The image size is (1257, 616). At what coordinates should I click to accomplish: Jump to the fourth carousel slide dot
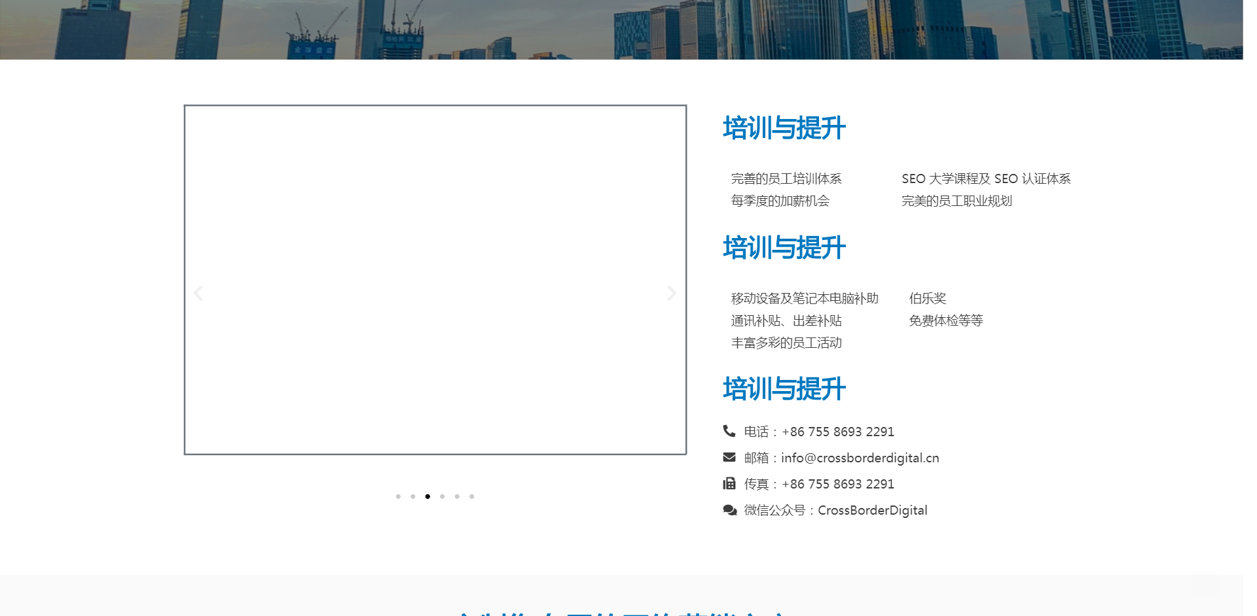443,496
